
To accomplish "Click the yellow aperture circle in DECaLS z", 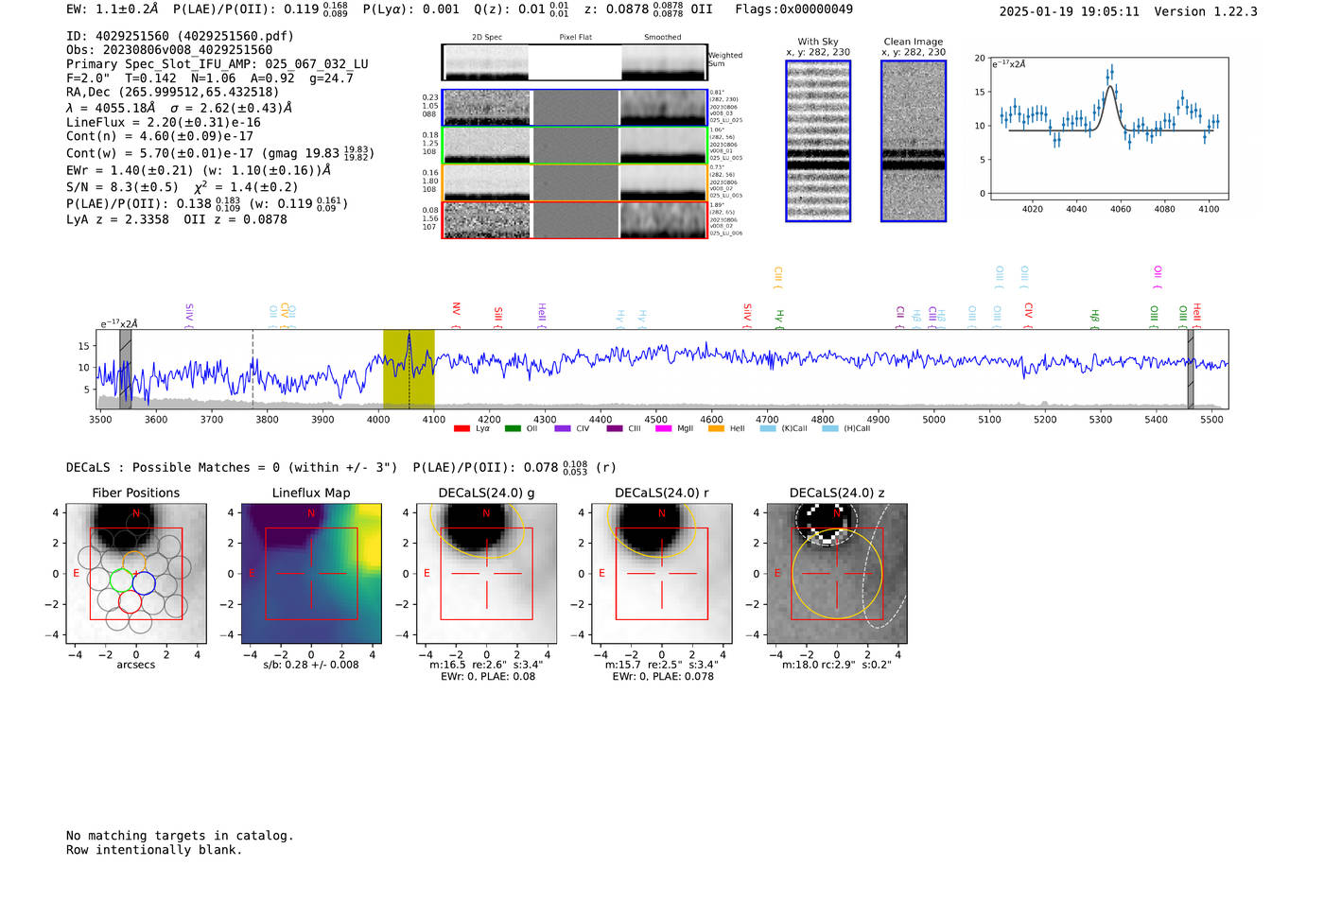I will pyautogui.click(x=837, y=574).
